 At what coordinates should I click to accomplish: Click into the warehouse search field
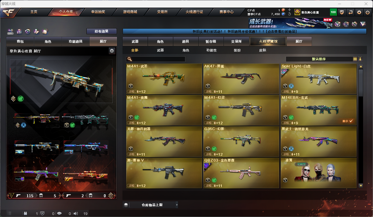click(155, 59)
